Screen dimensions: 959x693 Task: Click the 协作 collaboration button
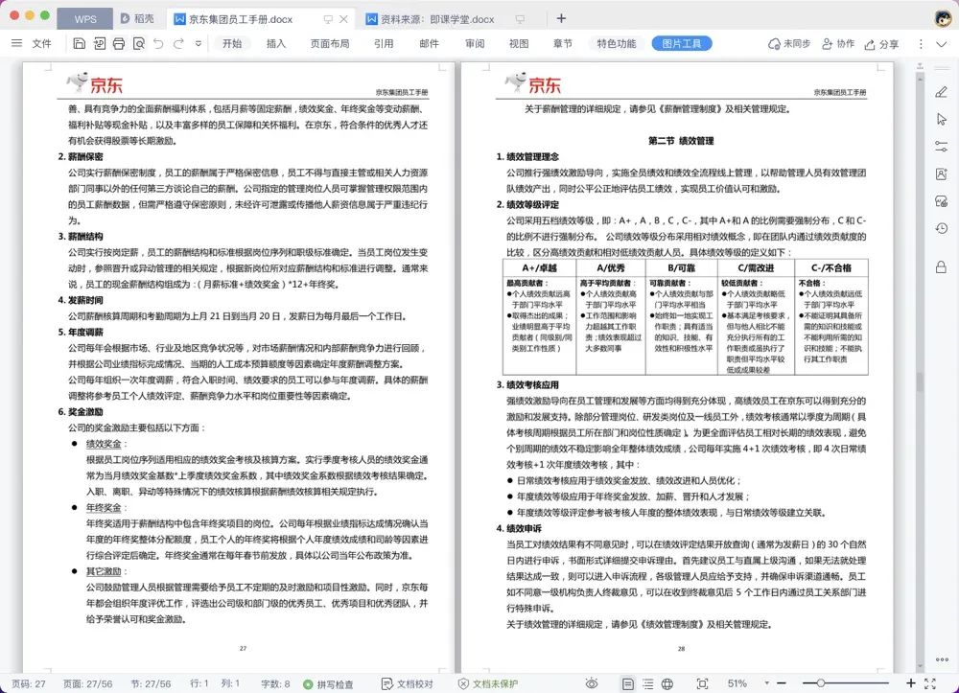(x=838, y=43)
